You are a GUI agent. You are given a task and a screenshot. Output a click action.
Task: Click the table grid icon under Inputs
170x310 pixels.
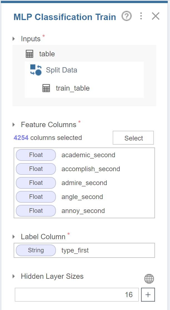point(29,54)
